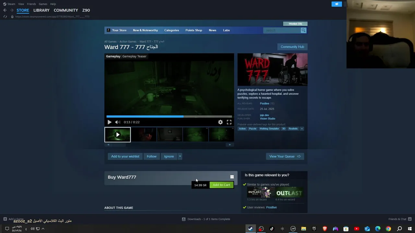415x233 pixels.
Task: Open TikTok from the taskbar
Action: point(272,229)
